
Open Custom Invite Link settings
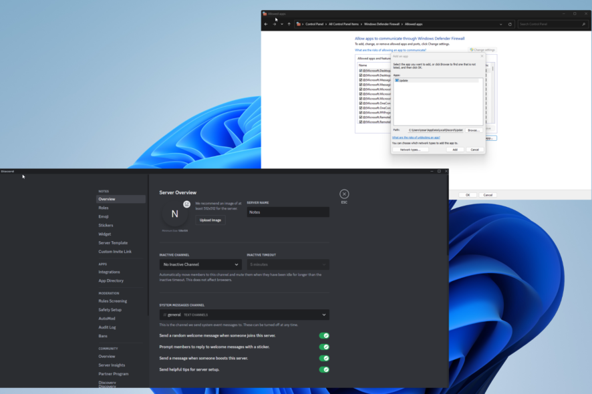click(115, 251)
